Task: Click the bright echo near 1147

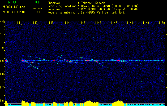Action: pos(118,61)
